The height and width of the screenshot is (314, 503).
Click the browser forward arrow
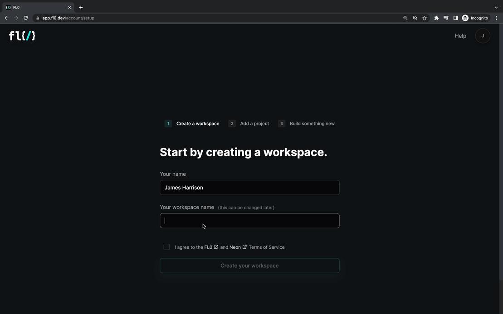click(16, 18)
